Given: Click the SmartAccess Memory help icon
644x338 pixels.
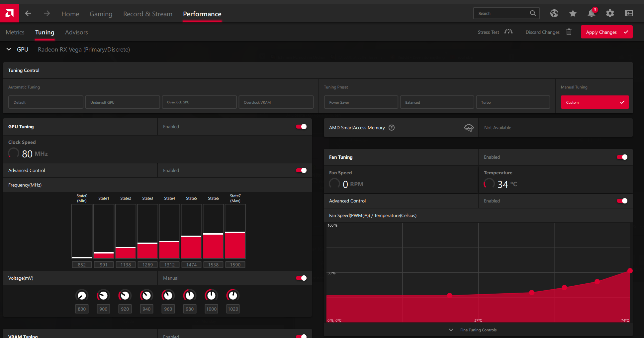Looking at the screenshot, I should (x=392, y=128).
